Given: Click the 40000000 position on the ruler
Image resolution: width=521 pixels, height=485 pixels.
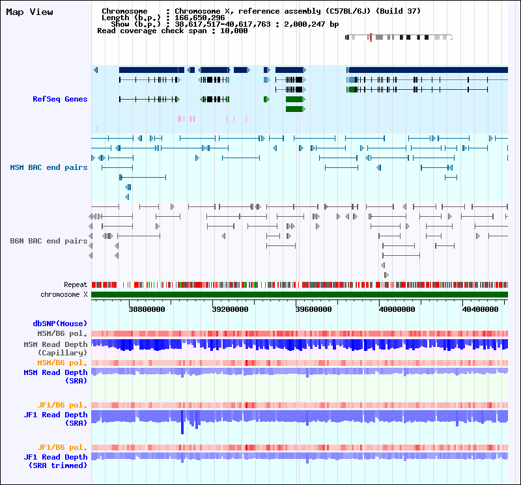Looking at the screenshot, I should (399, 310).
